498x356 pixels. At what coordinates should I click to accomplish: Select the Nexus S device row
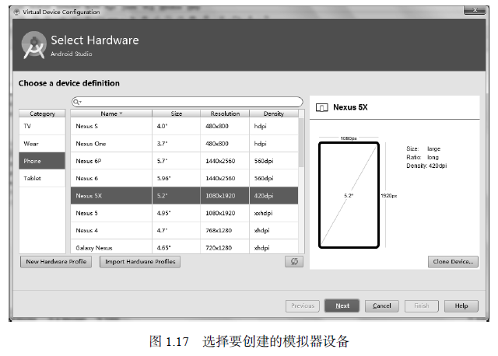point(184,126)
